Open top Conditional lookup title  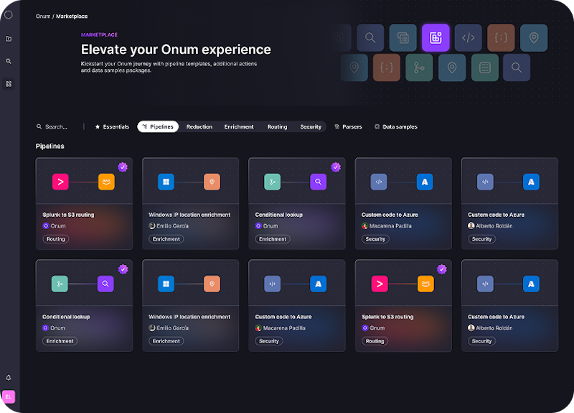coord(278,215)
